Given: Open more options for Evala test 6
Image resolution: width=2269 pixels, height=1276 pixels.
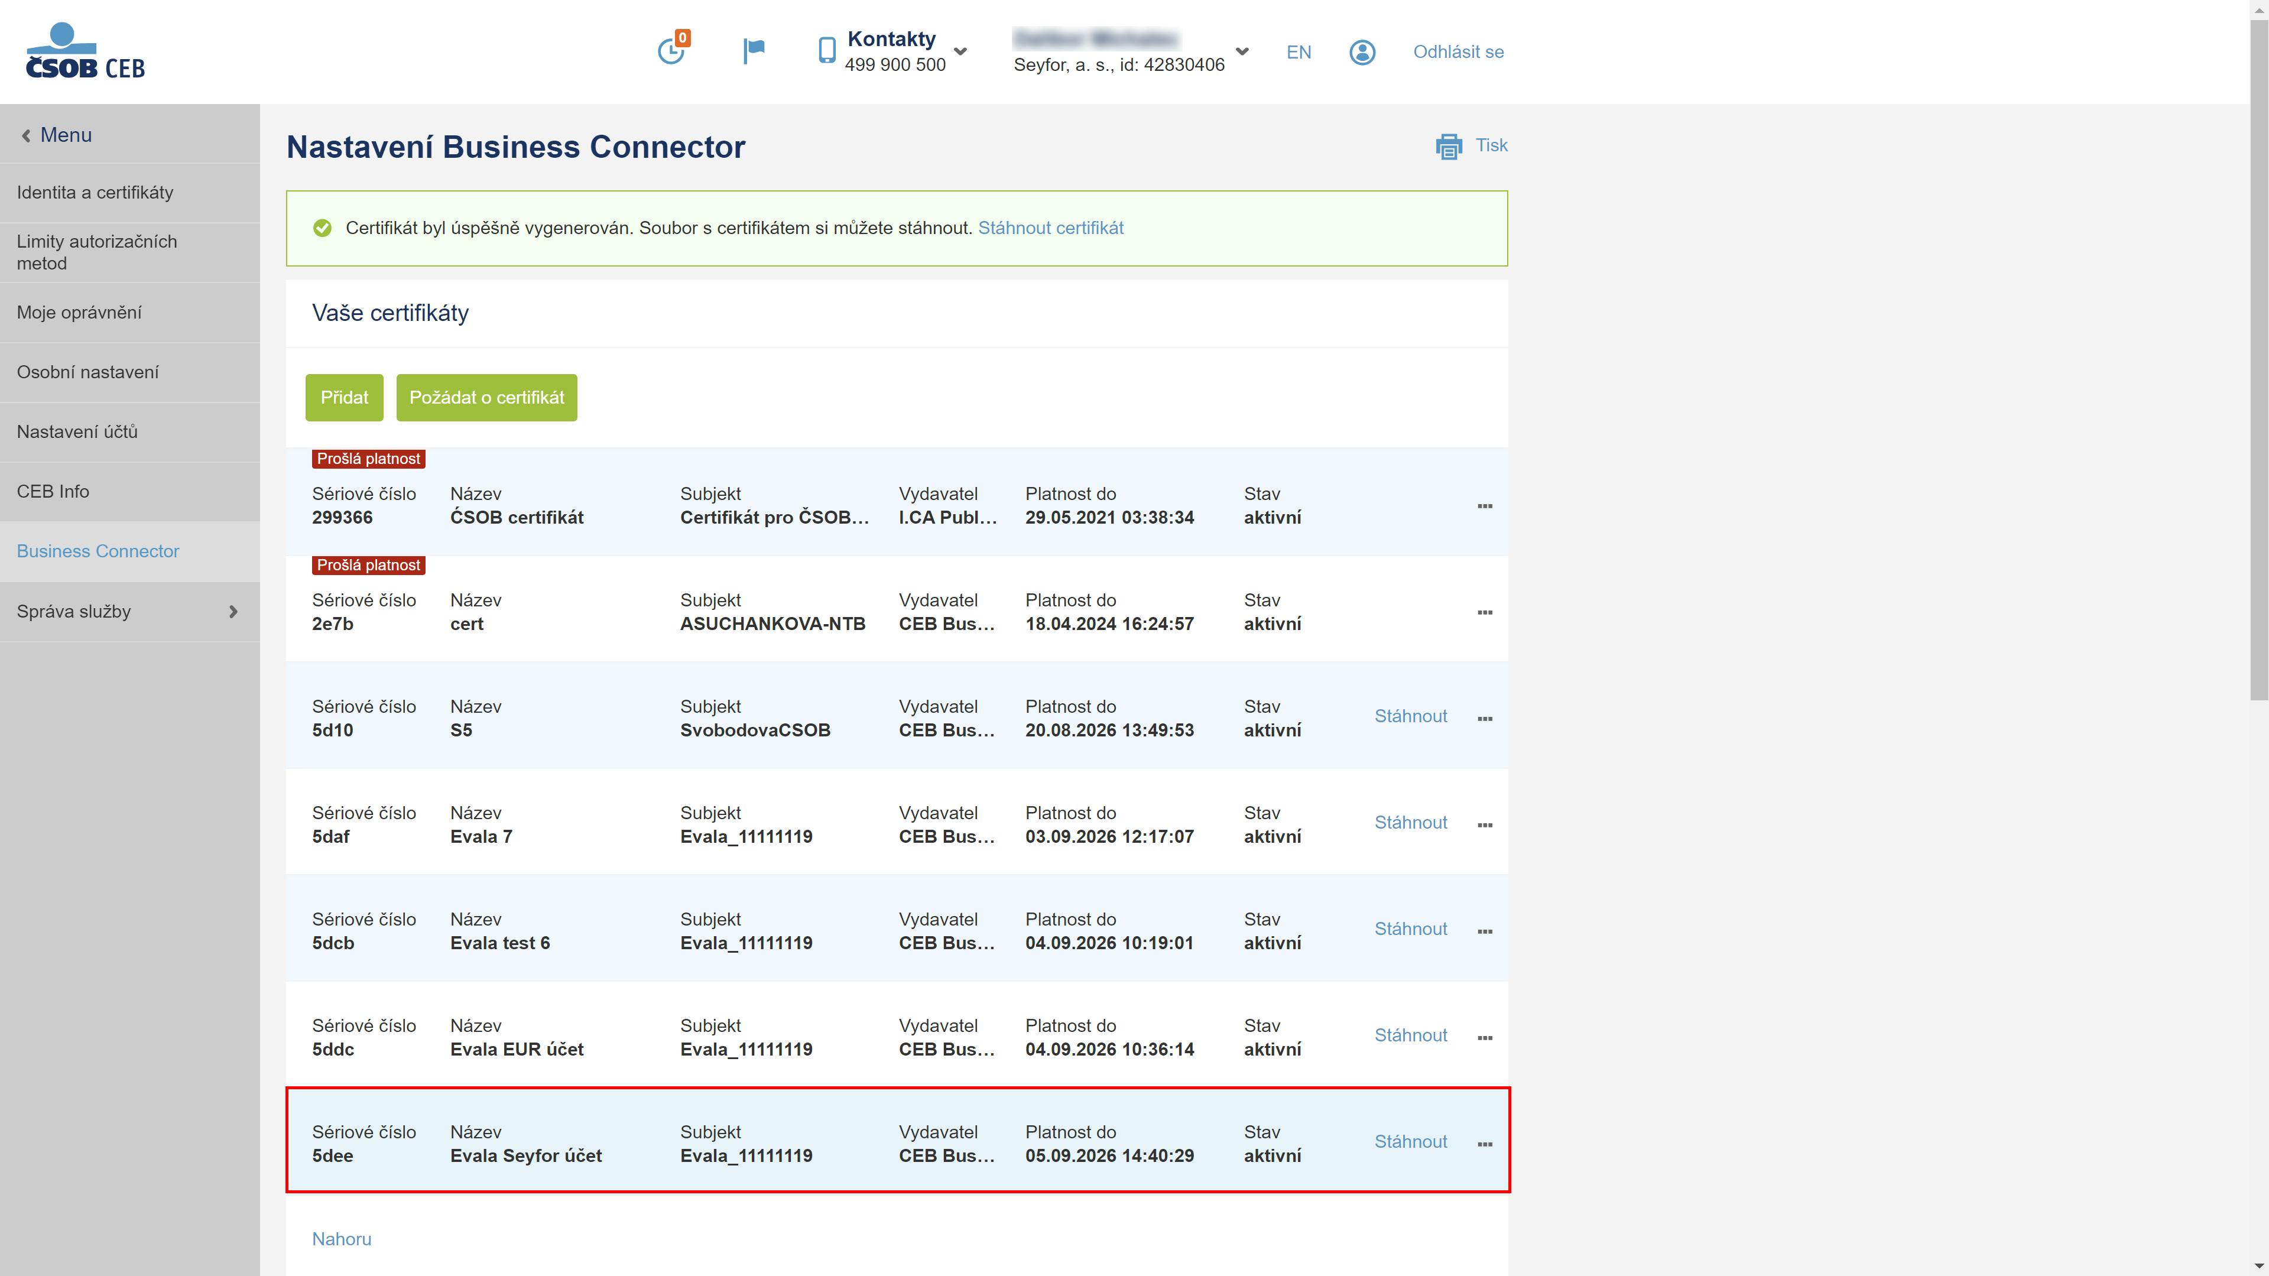Looking at the screenshot, I should (x=1484, y=931).
